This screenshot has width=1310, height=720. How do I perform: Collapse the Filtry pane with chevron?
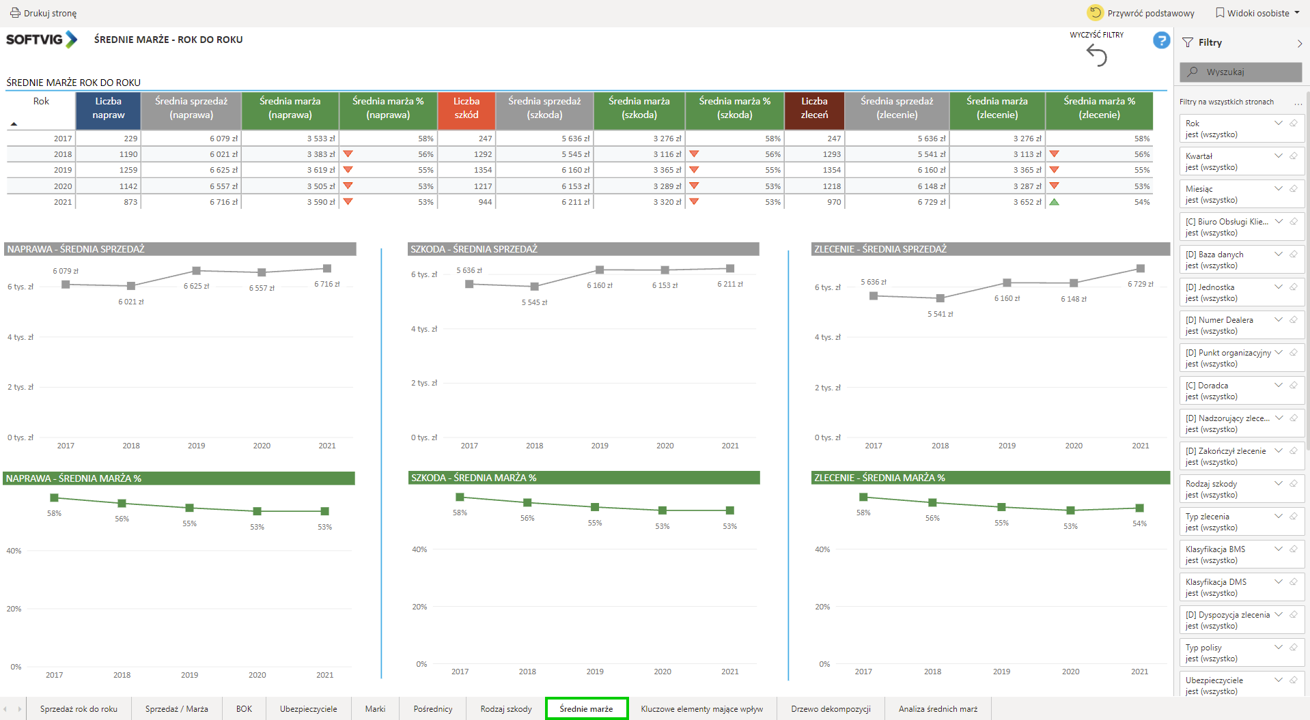tap(1299, 43)
